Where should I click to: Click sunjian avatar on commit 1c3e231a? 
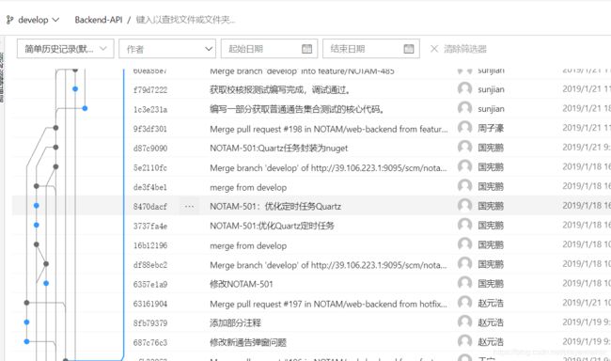(x=464, y=108)
